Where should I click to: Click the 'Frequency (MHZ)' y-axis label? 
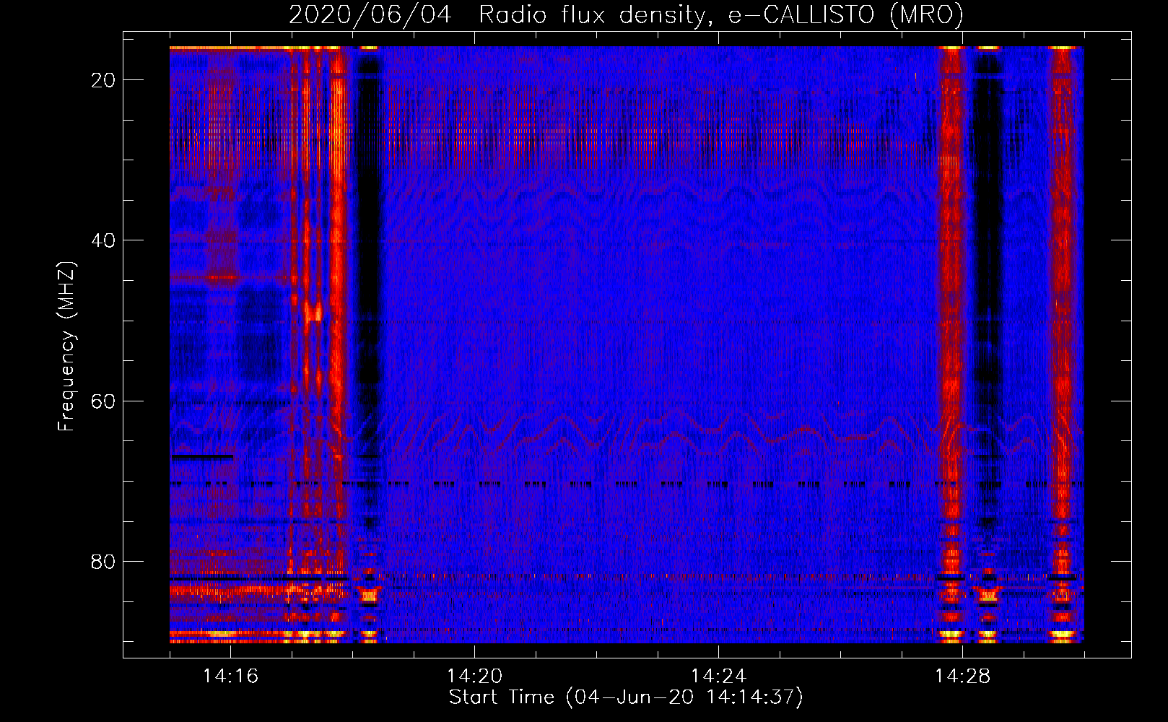(66, 347)
